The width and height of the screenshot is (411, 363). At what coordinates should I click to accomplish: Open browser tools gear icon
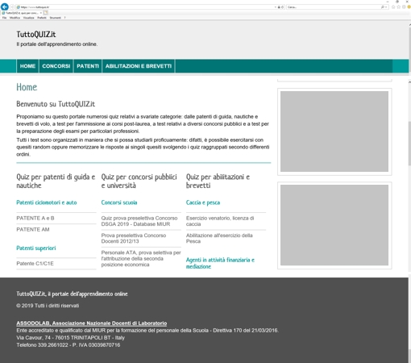click(404, 7)
